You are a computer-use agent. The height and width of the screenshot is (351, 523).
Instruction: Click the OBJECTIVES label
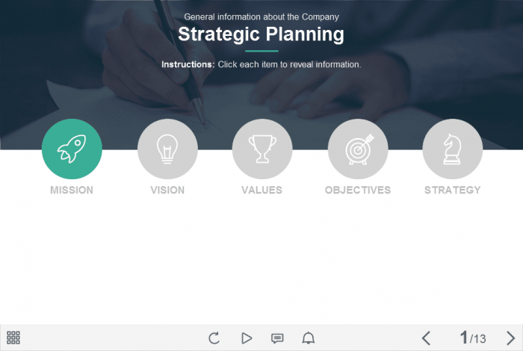tap(358, 190)
